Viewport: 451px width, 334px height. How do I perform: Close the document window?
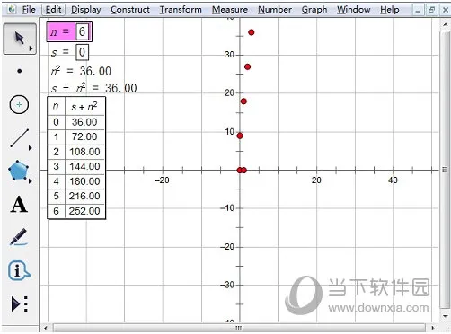(446, 11)
